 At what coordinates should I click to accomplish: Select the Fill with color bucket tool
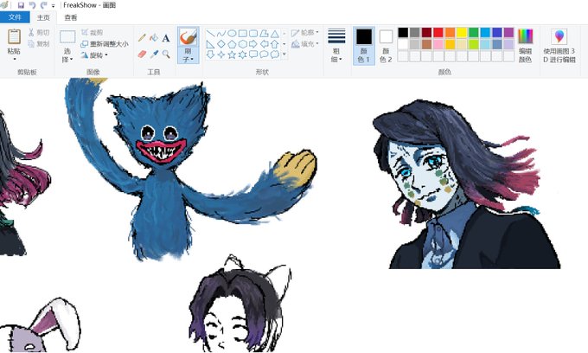pyautogui.click(x=154, y=37)
